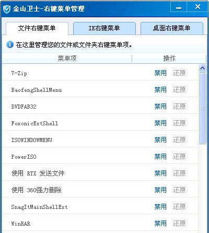Minimize the window with the dash button
The image size is (209, 233).
click(x=179, y=8)
